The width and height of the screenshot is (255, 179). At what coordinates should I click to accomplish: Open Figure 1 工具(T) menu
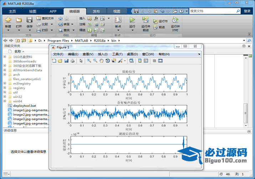tap(117, 54)
